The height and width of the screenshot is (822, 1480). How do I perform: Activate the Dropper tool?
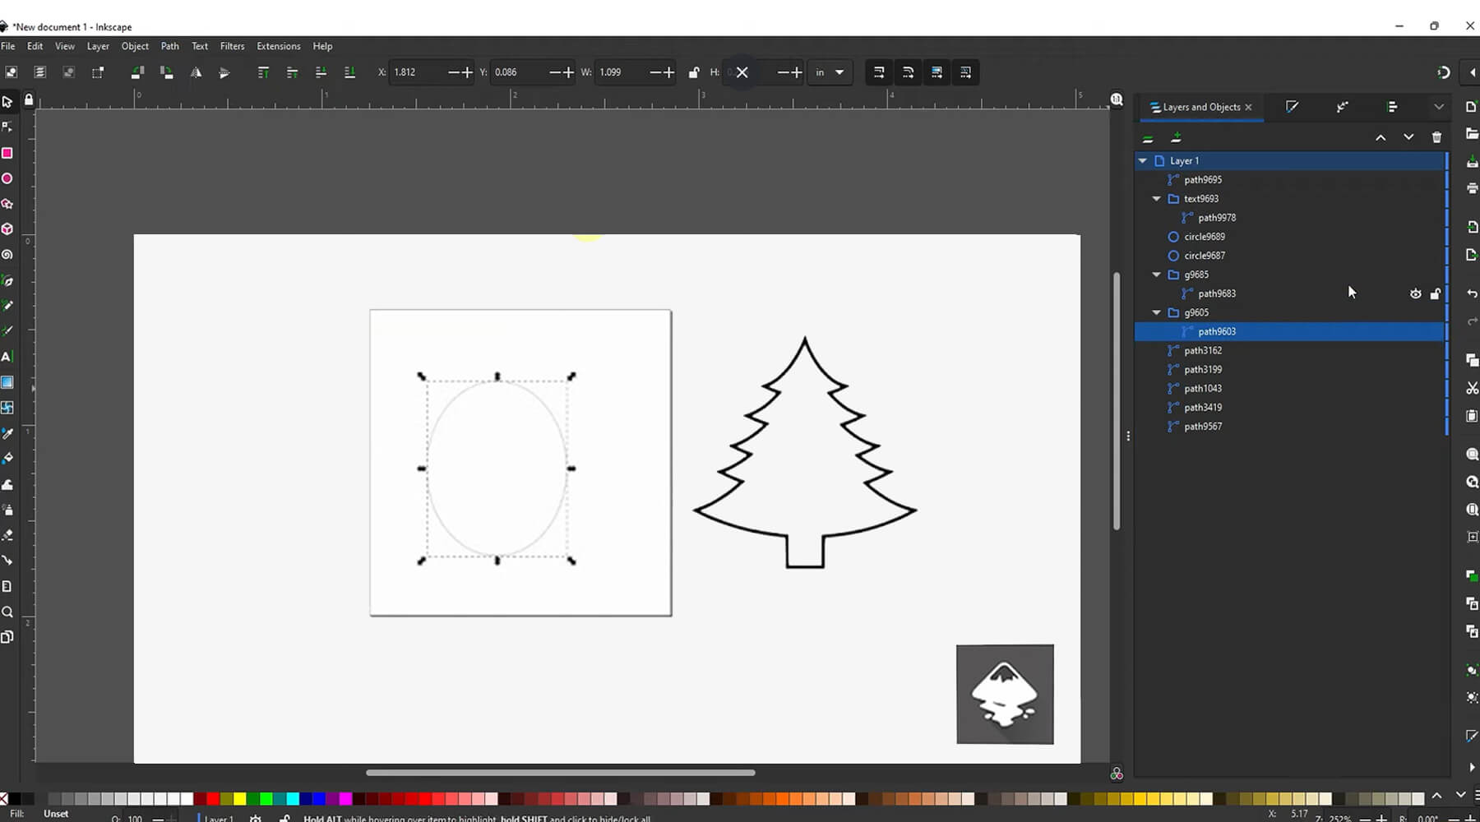[x=7, y=434]
